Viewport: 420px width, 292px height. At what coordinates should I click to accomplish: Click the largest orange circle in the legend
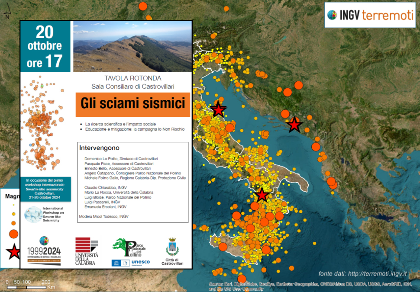coord(13,234)
